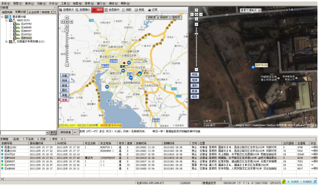Viewport: 319px width, 186px height.
Task: Pan the satellite map up with arrow
Action: pos(197,10)
